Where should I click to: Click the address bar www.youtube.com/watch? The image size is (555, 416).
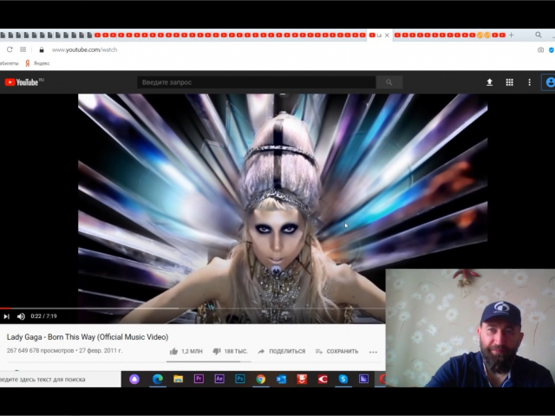pos(85,50)
